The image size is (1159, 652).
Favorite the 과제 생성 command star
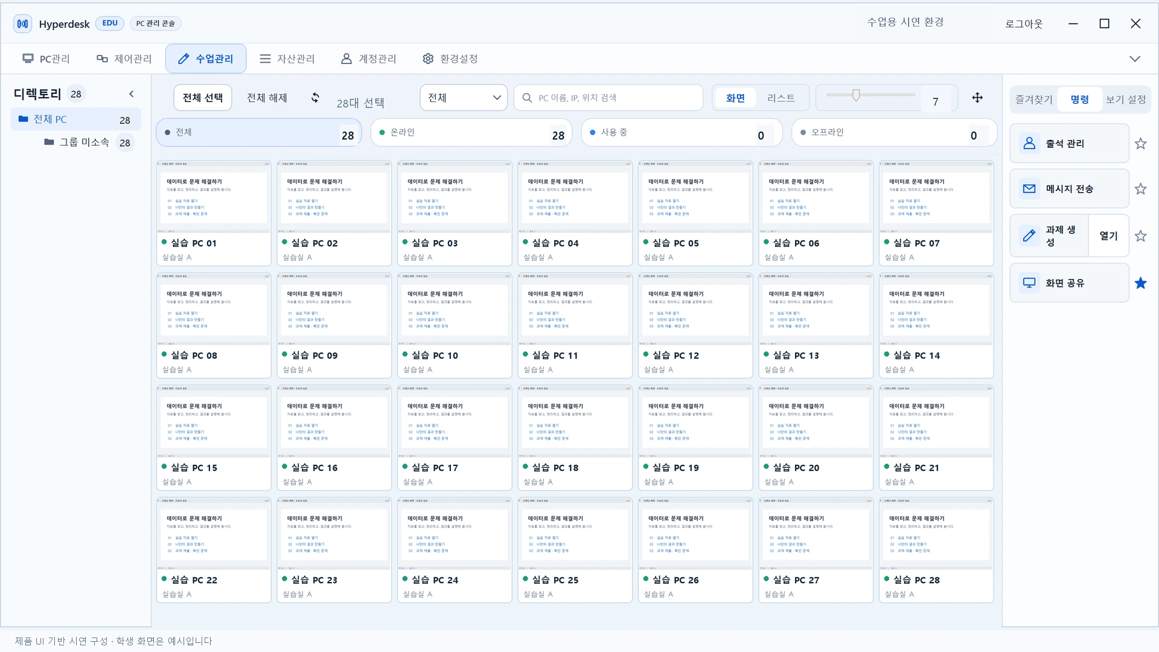tap(1140, 236)
